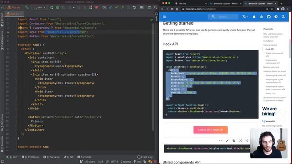Open the Favorites side tab

point(2,144)
